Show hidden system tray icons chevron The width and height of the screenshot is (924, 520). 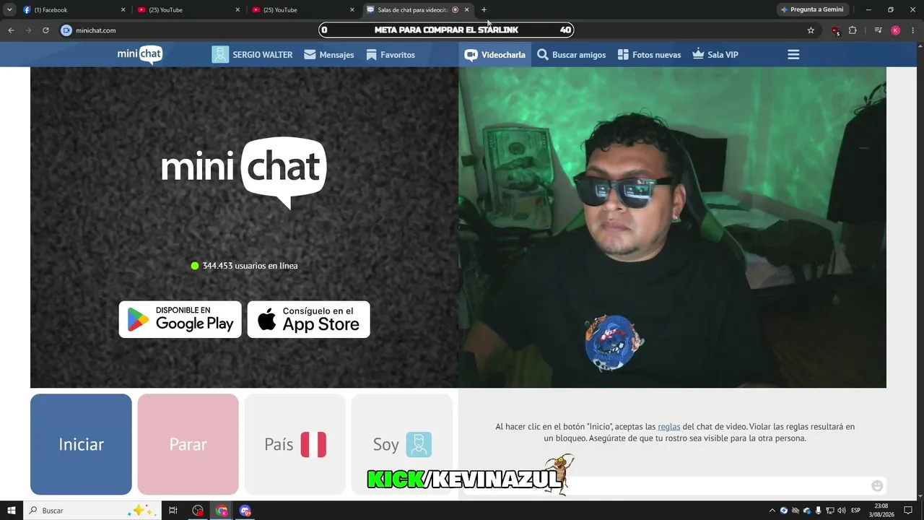point(772,511)
